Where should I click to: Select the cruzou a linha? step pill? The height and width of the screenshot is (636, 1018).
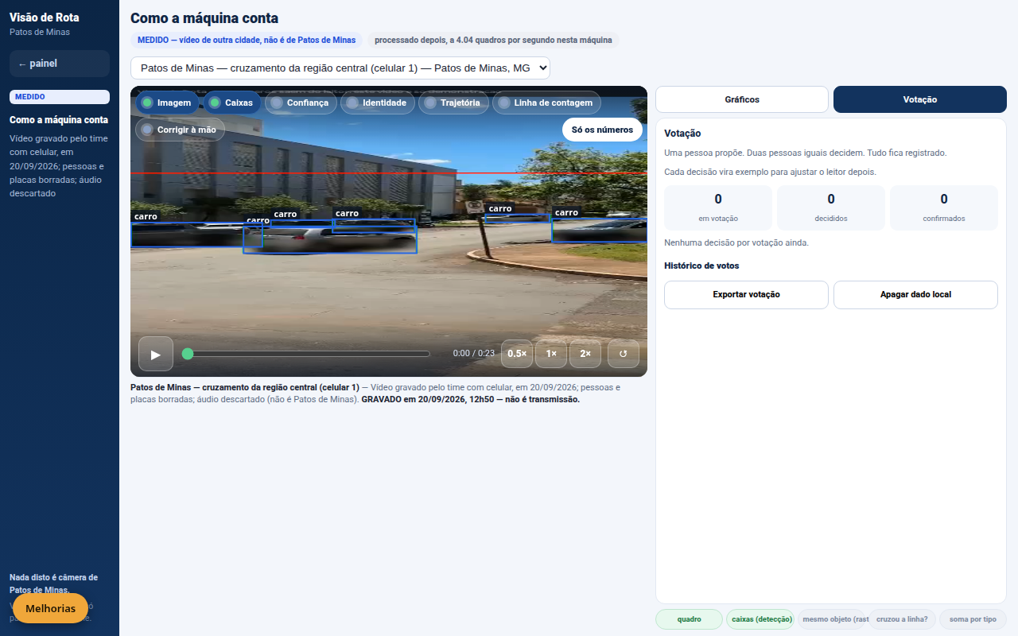pos(902,619)
